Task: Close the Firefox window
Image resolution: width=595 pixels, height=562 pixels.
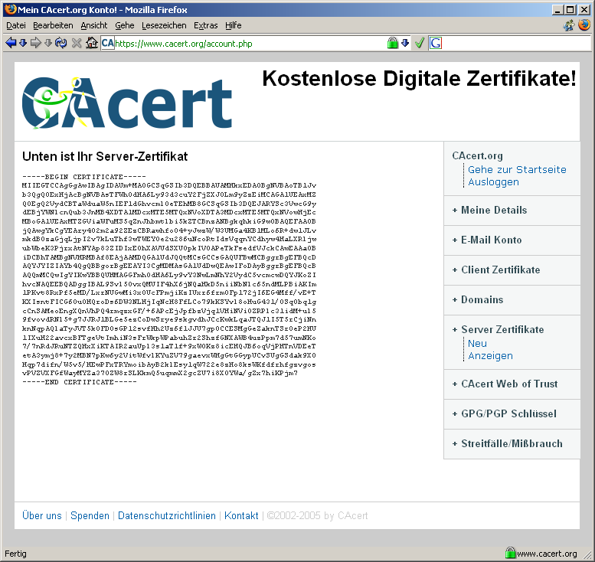Action: (584, 10)
